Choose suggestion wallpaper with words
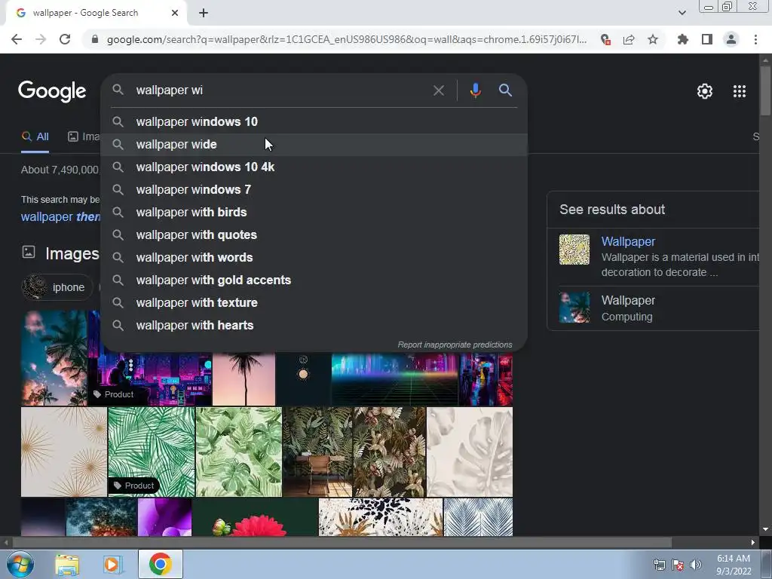772x579 pixels. coord(314,258)
